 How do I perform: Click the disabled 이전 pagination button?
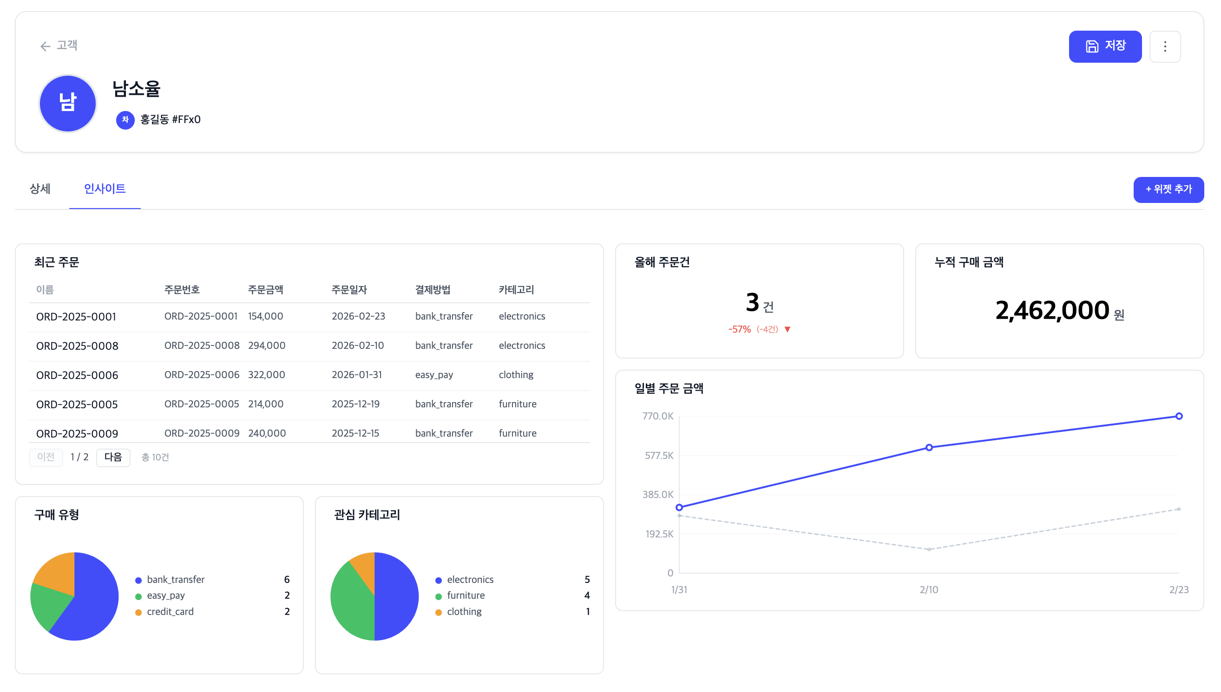click(46, 457)
